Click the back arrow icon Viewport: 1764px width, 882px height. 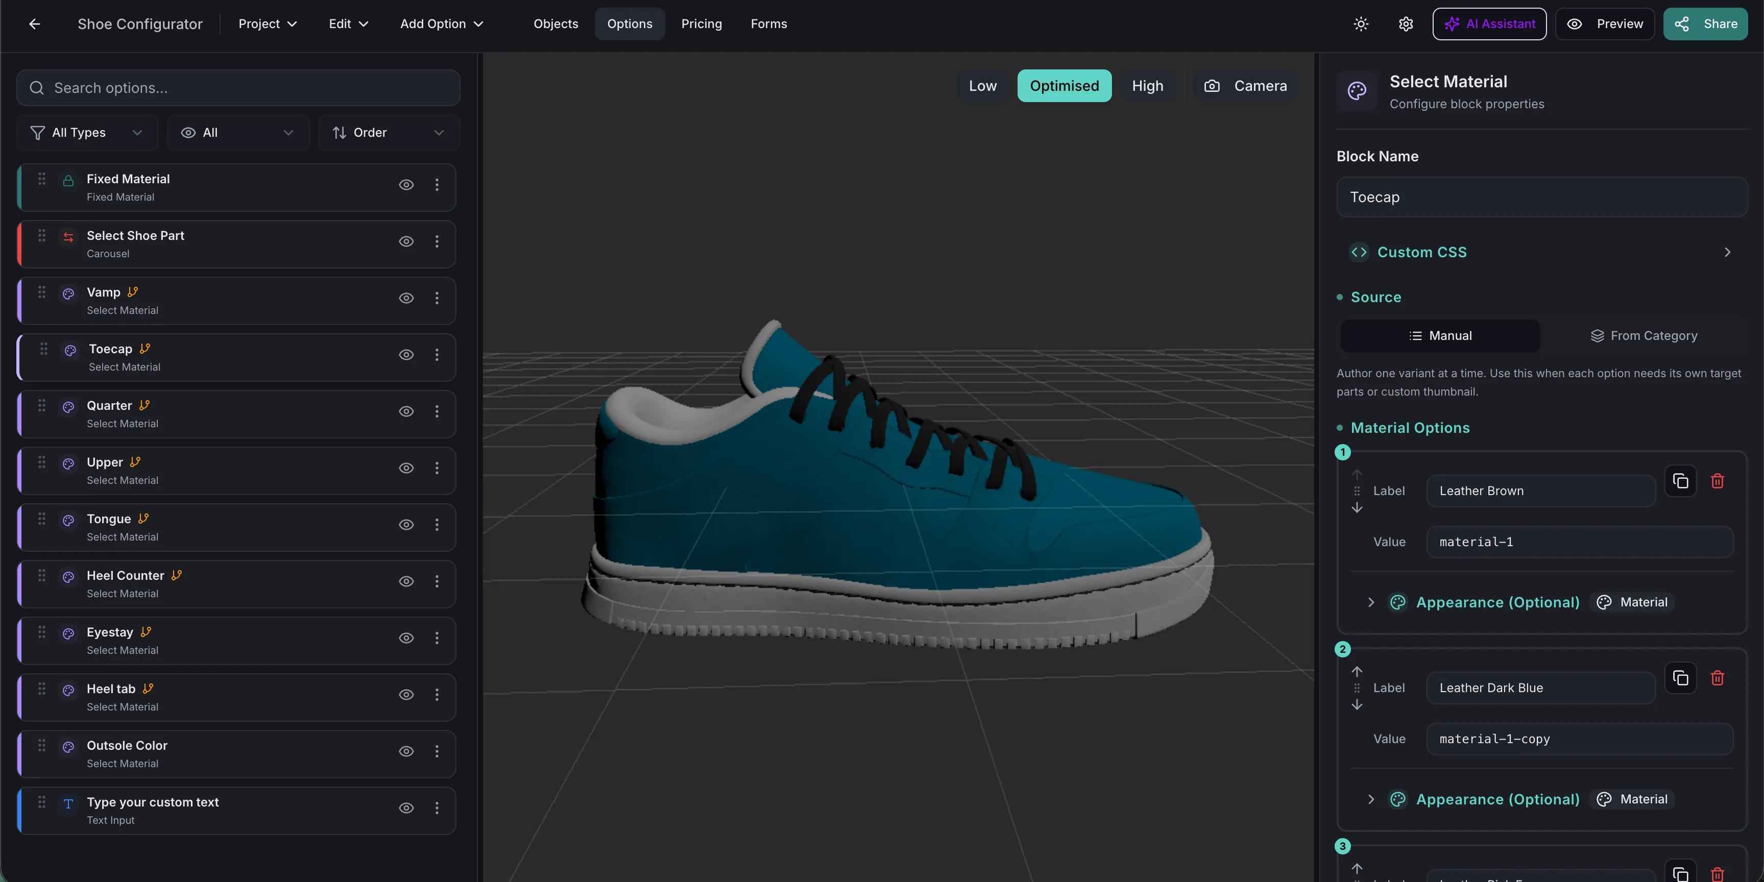pos(34,24)
